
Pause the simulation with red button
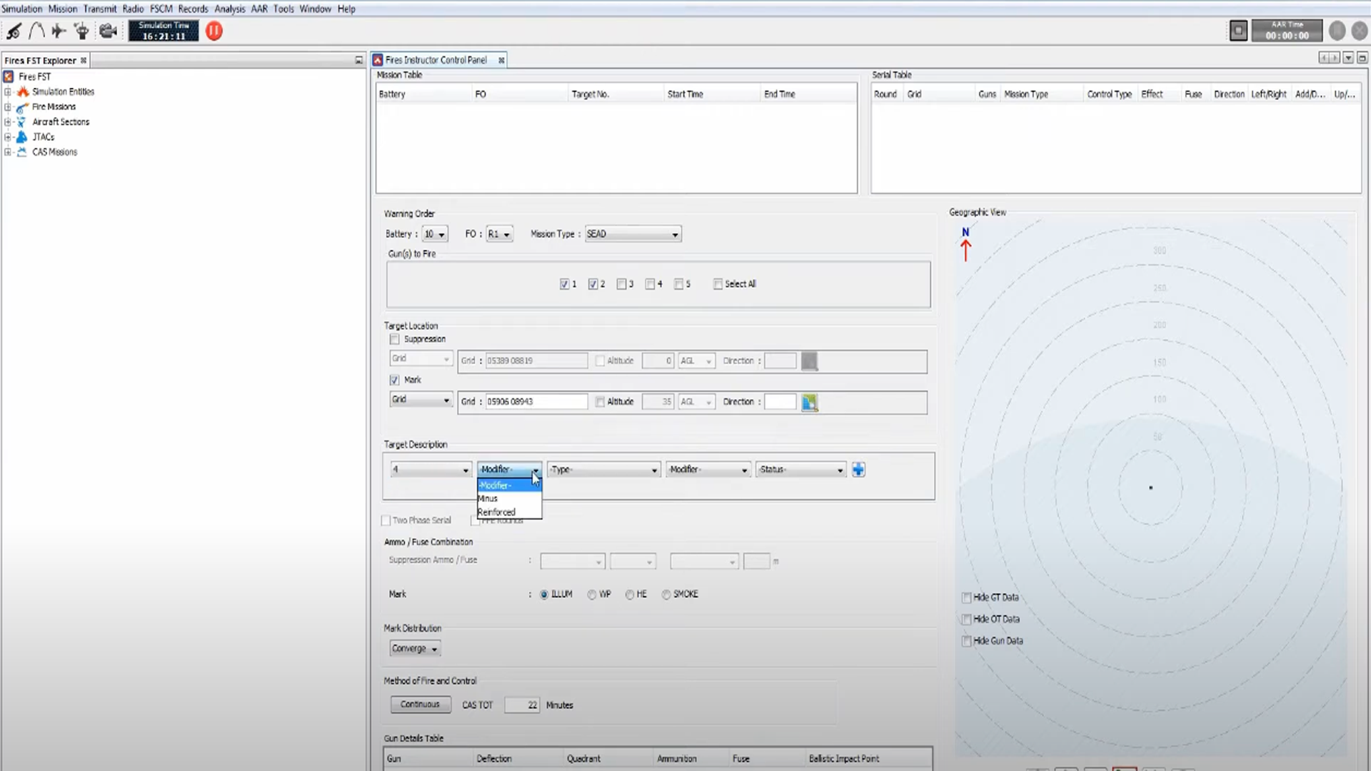point(214,31)
